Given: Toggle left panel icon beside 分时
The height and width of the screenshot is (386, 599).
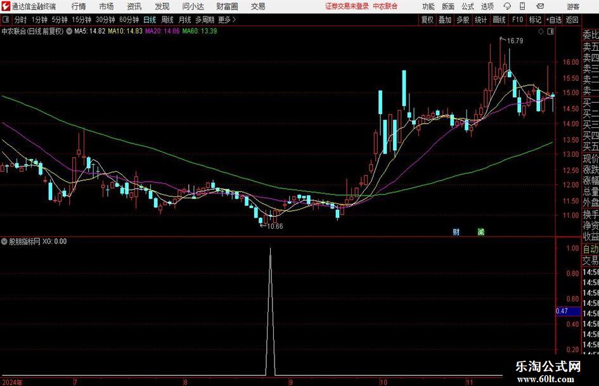Looking at the screenshot, I should pyautogui.click(x=6, y=20).
